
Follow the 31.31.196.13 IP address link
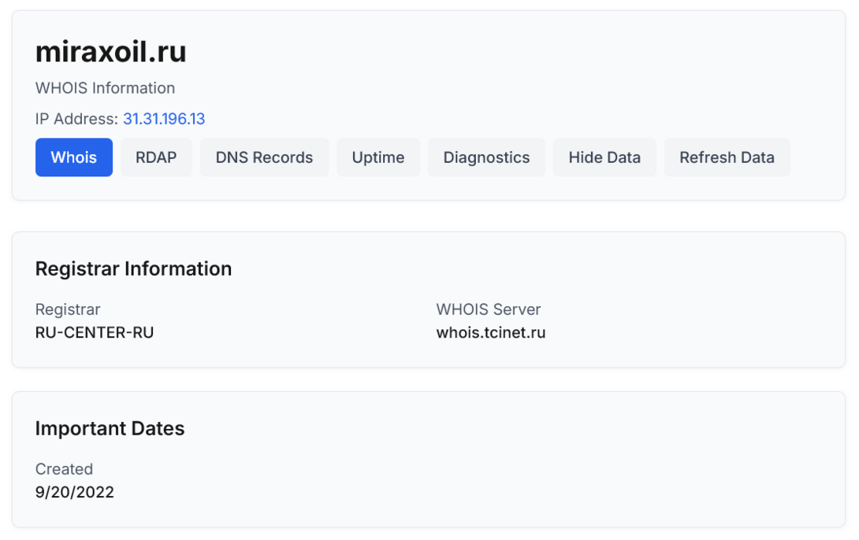[x=164, y=119]
